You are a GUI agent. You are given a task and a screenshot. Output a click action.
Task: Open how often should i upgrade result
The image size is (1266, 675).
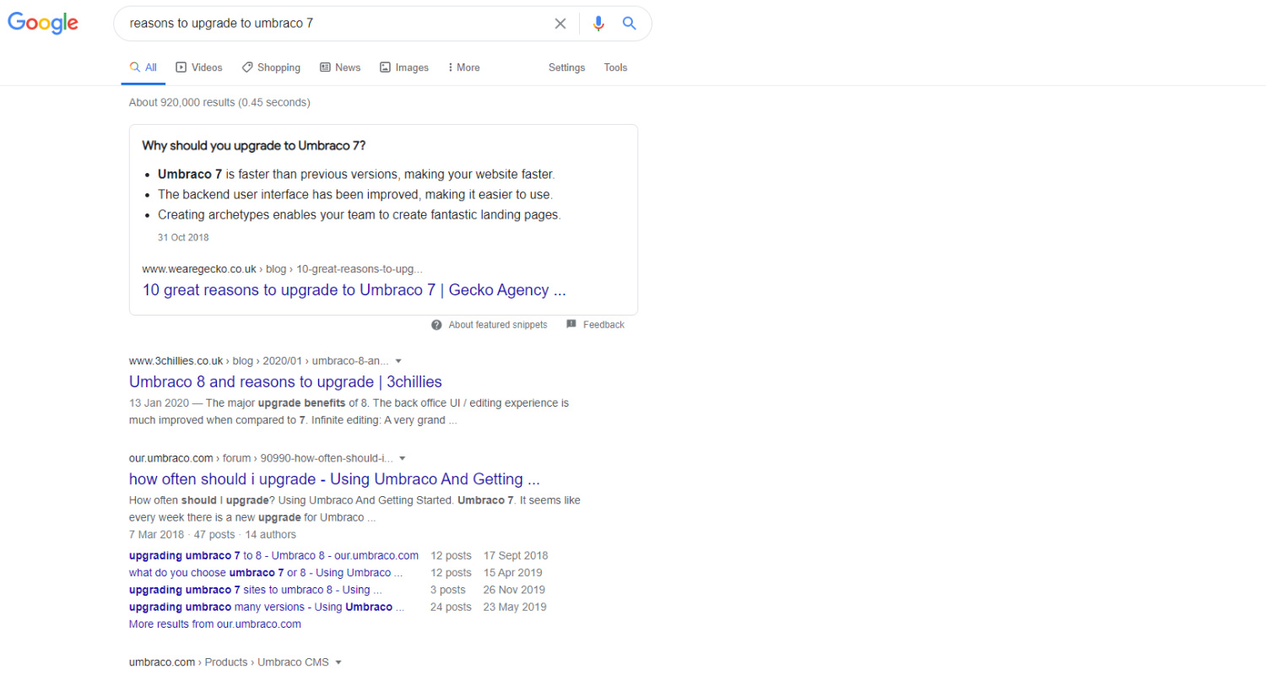334,479
